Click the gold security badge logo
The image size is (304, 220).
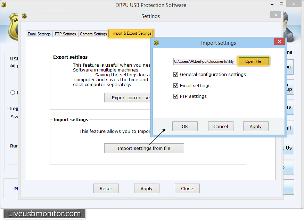click(x=14, y=26)
